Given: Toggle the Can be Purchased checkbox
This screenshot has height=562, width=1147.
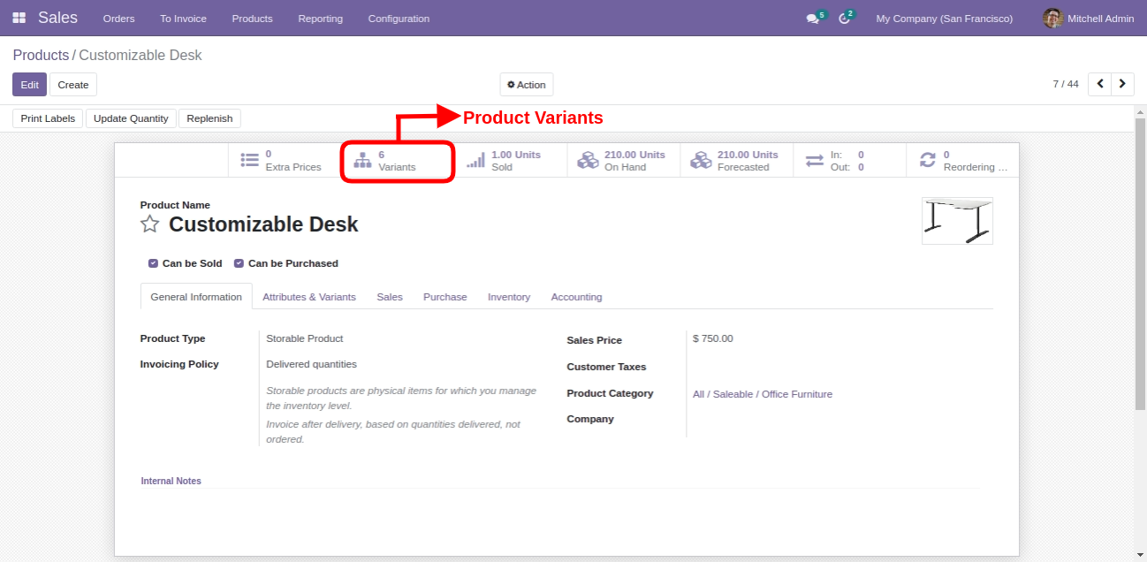Looking at the screenshot, I should tap(239, 263).
